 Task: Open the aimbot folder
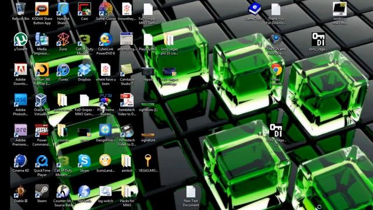(126, 161)
